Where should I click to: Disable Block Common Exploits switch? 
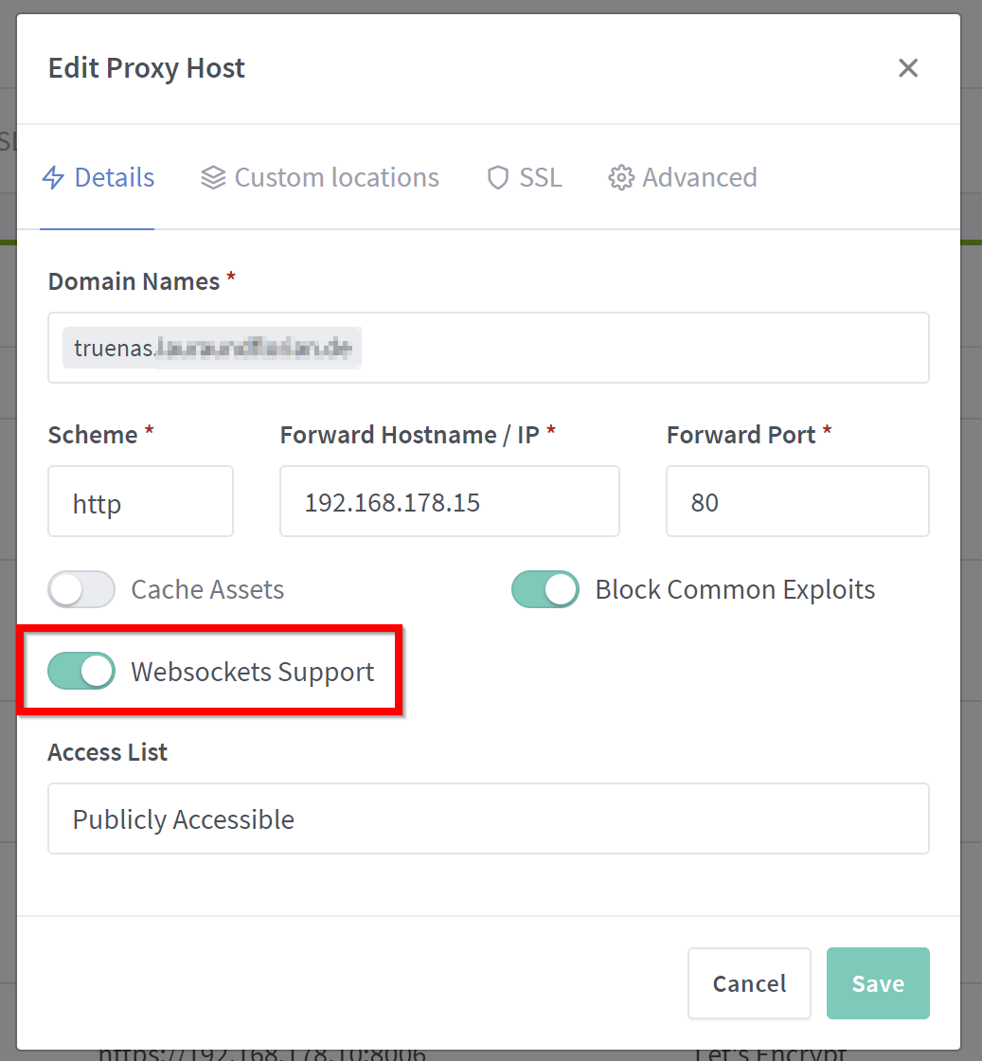click(545, 589)
